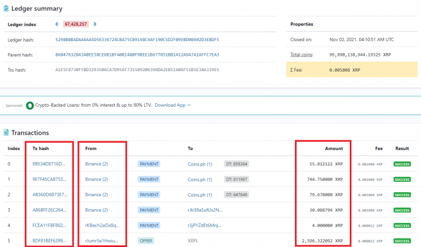Open transaction hash 9E7F45CA8753

pos(49,179)
